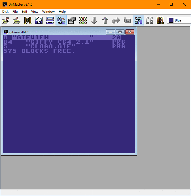Click the spade symbol toolbar icon
Screen dimensions: 191x196
pyautogui.click(x=39, y=20)
